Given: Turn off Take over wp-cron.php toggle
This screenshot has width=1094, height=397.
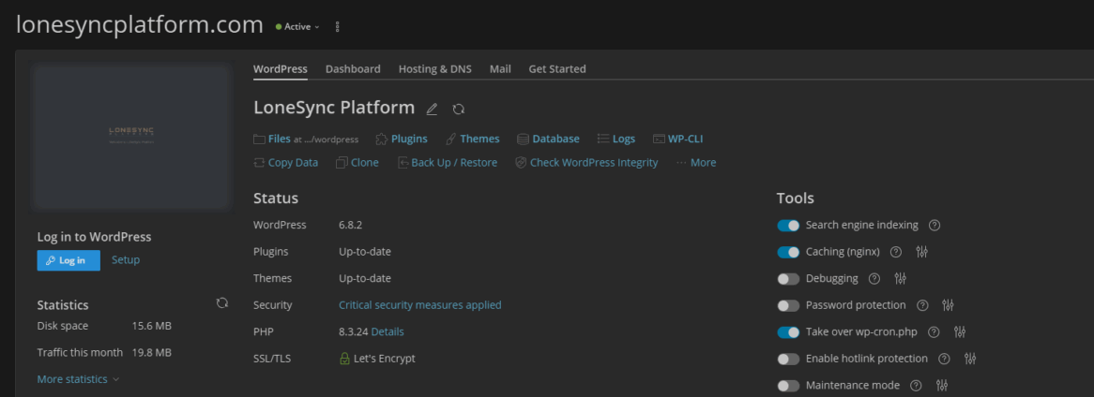Looking at the screenshot, I should click(x=788, y=332).
